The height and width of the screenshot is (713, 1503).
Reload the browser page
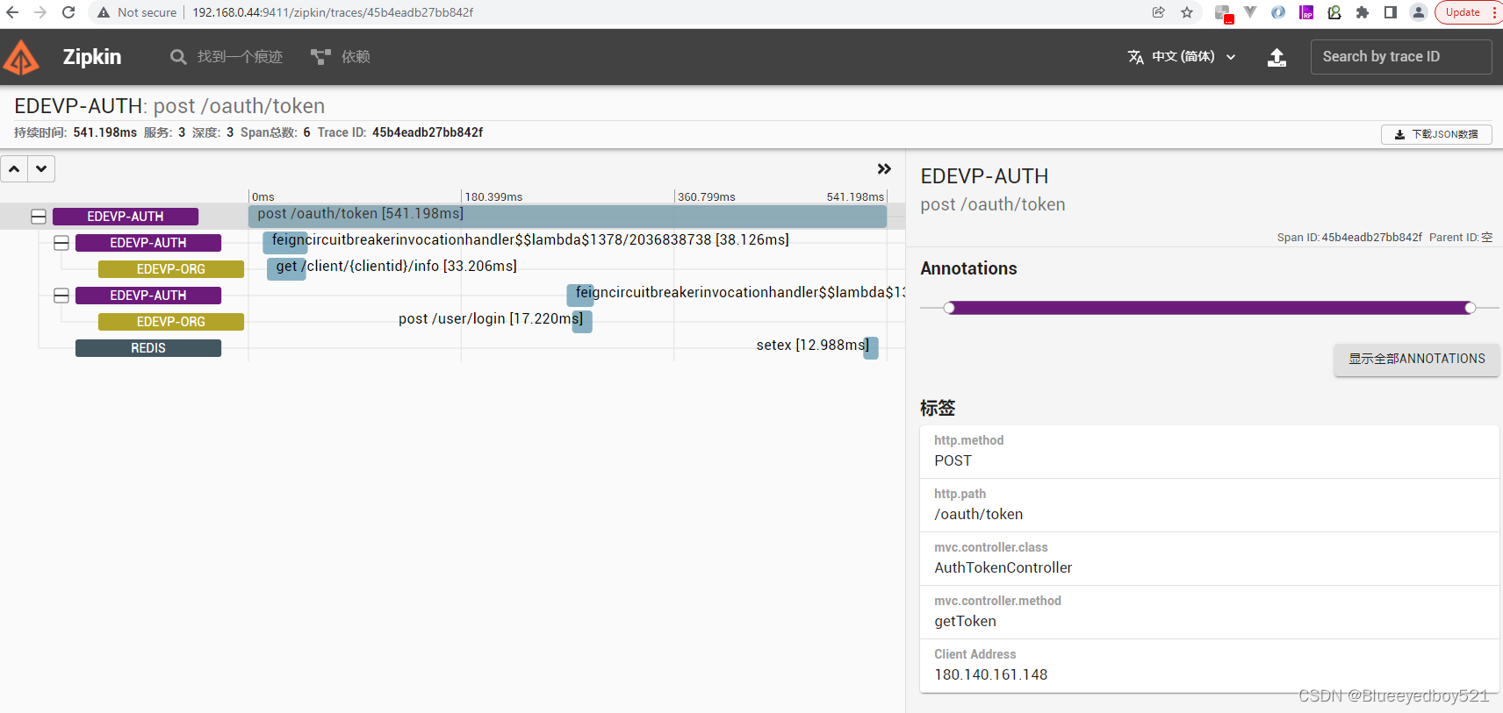(68, 12)
